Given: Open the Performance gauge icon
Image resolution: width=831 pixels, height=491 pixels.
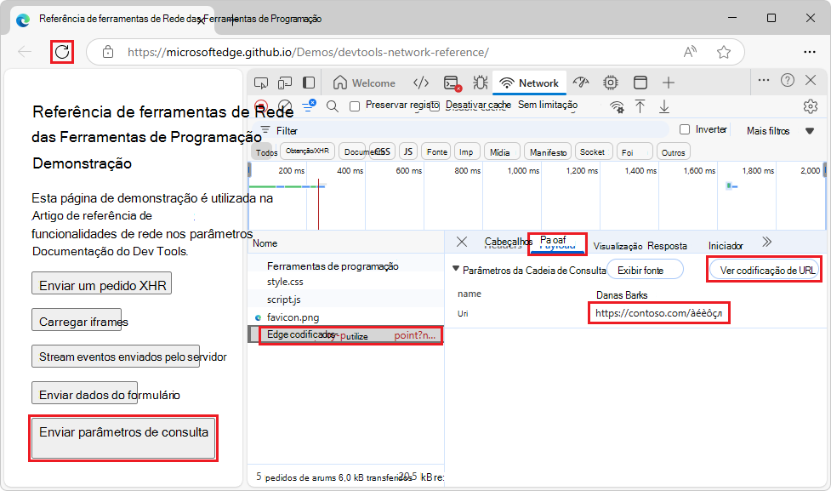Looking at the screenshot, I should (x=581, y=83).
